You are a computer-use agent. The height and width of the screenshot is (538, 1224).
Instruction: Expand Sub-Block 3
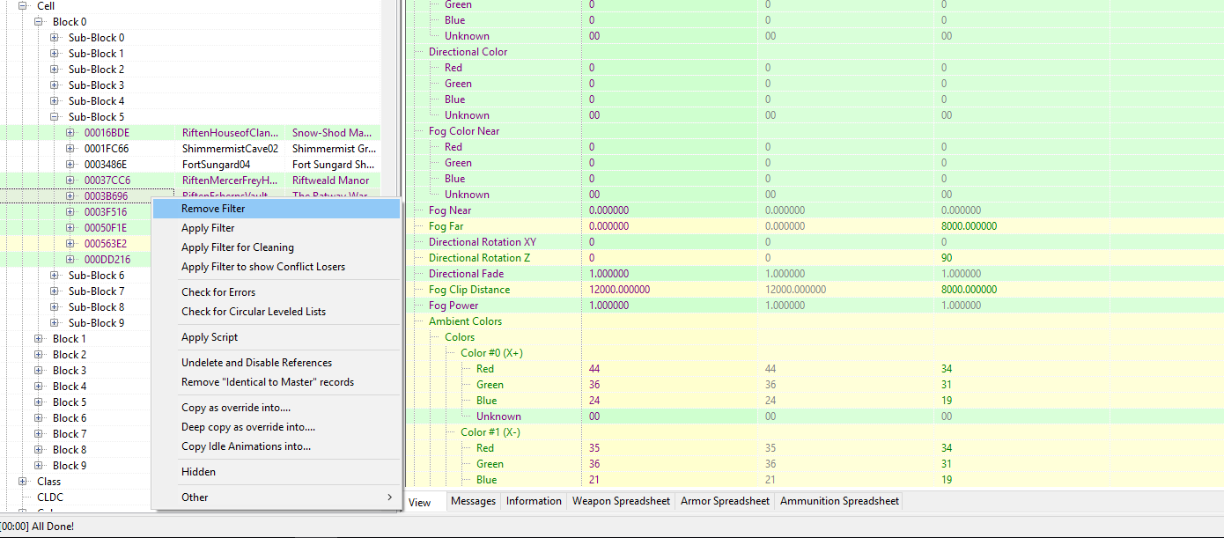click(x=54, y=85)
